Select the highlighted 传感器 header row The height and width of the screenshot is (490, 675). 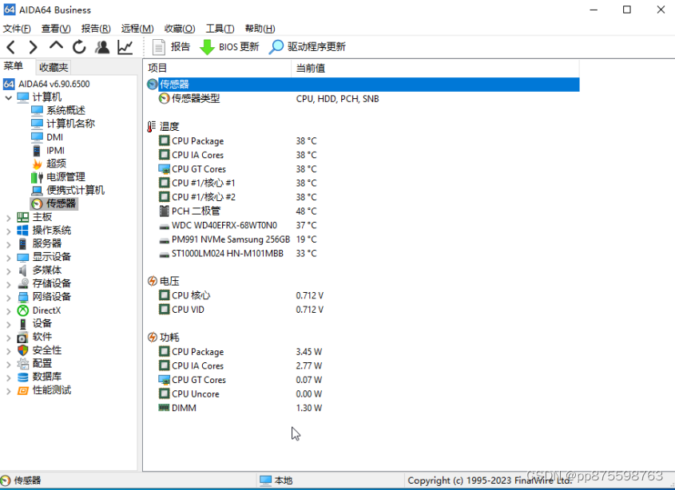363,85
